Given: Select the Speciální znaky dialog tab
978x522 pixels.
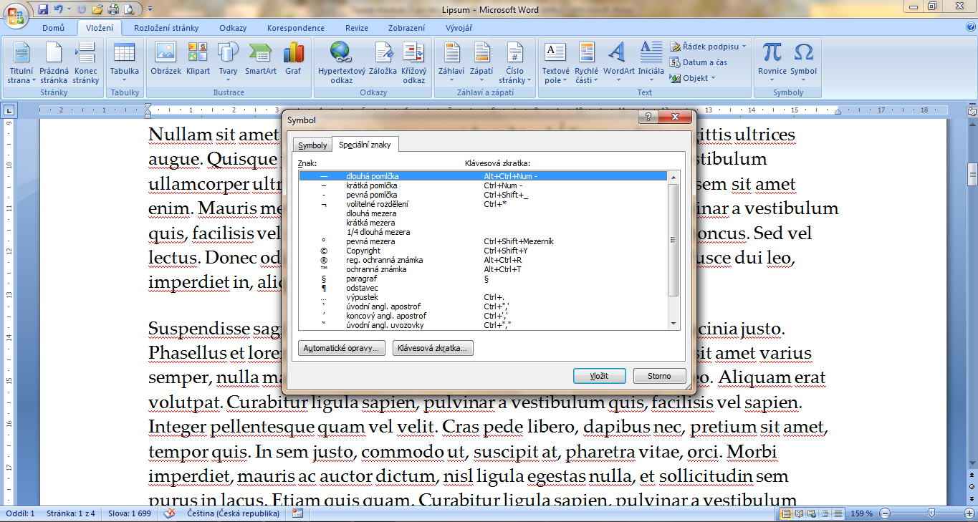Looking at the screenshot, I should [365, 144].
